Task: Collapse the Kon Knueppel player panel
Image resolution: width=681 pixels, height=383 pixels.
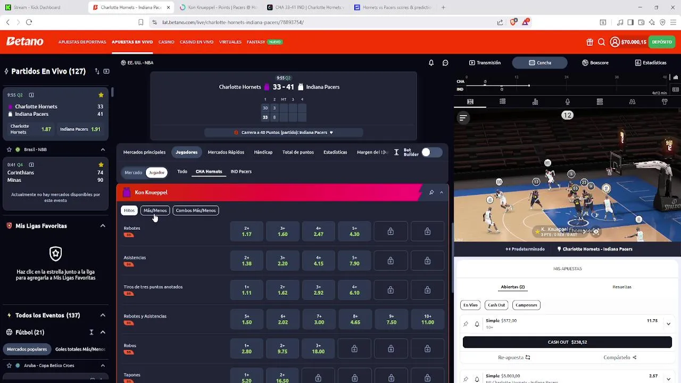Action: [x=442, y=193]
